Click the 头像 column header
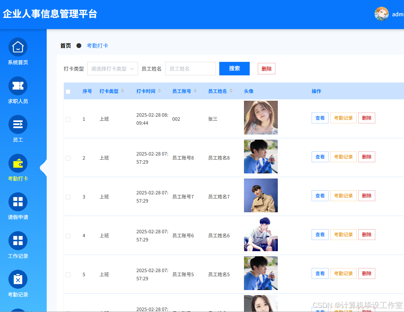This screenshot has height=312, width=404. [x=249, y=91]
